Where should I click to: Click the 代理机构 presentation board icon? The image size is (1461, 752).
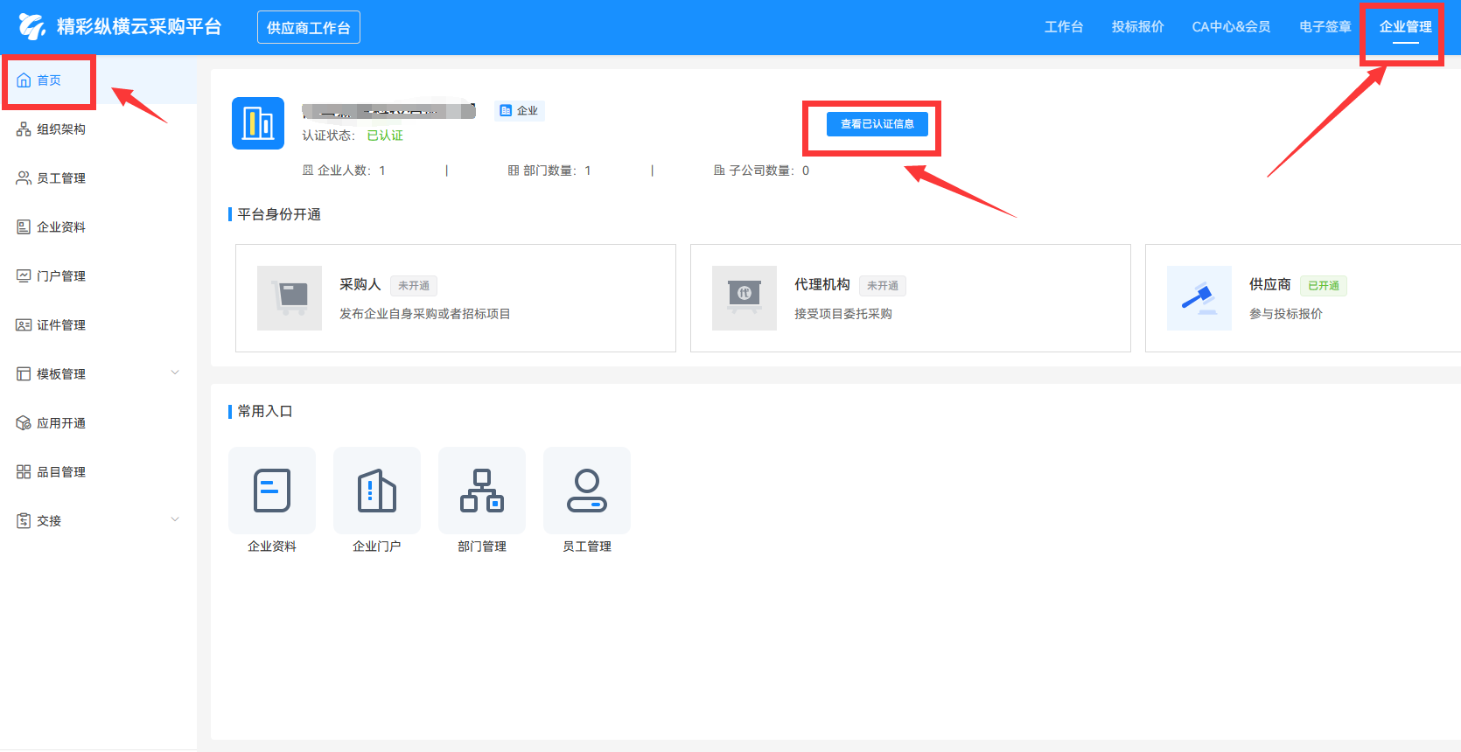coord(744,298)
